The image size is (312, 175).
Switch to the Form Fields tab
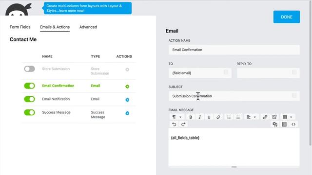click(x=20, y=27)
